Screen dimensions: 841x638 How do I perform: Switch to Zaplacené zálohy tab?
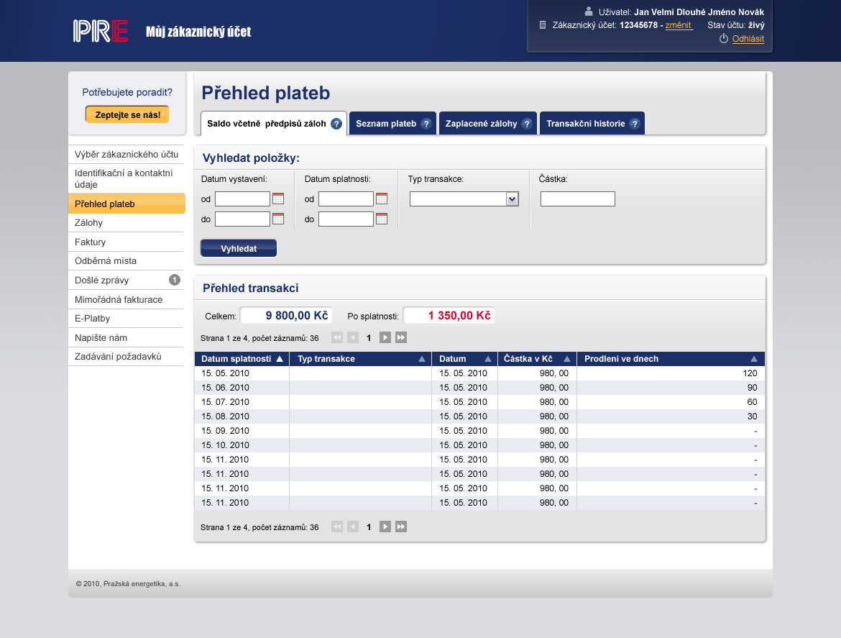[487, 124]
